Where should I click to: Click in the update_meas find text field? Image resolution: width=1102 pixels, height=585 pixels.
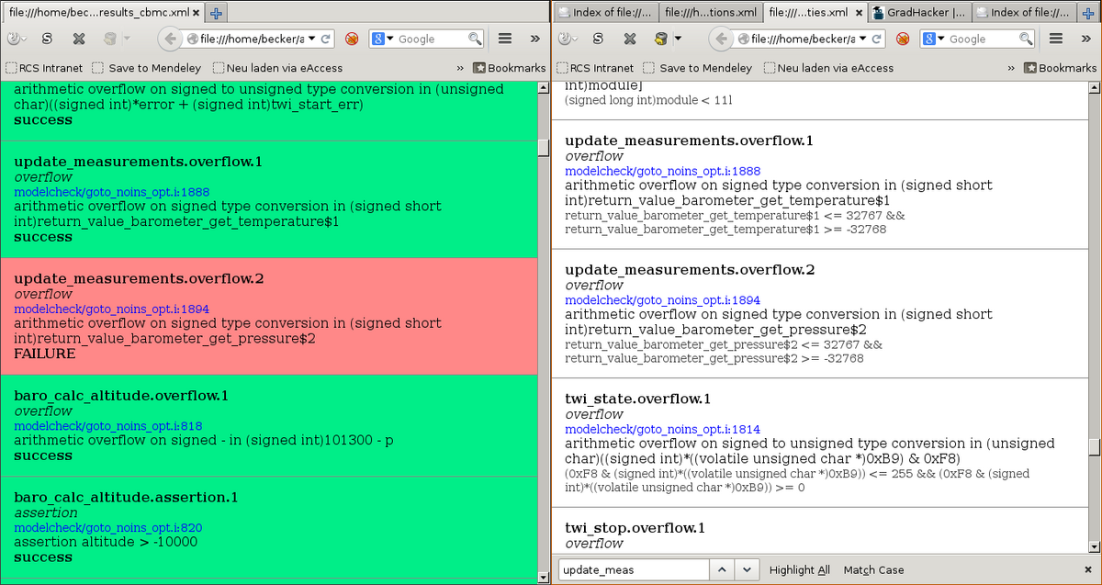click(634, 569)
